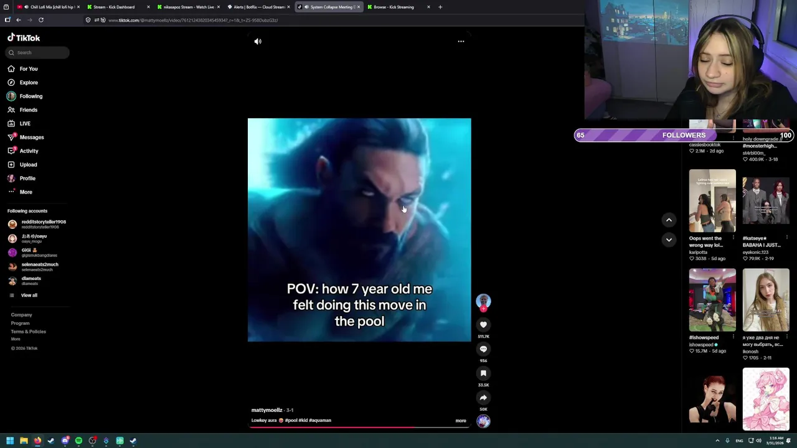The image size is (797, 448).
Task: Like the video with the heart icon
Action: pos(483,325)
